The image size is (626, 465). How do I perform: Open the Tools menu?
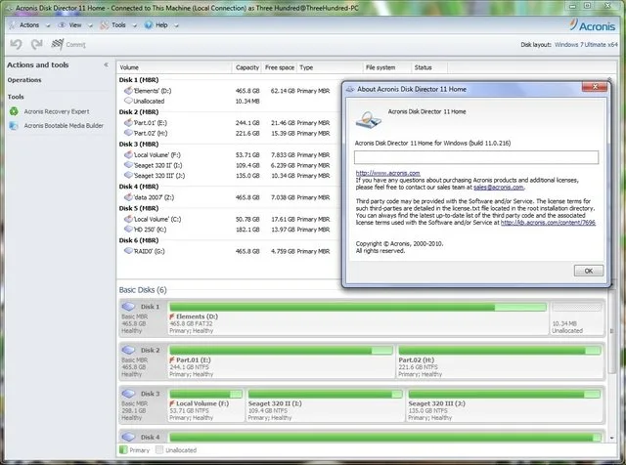click(118, 24)
